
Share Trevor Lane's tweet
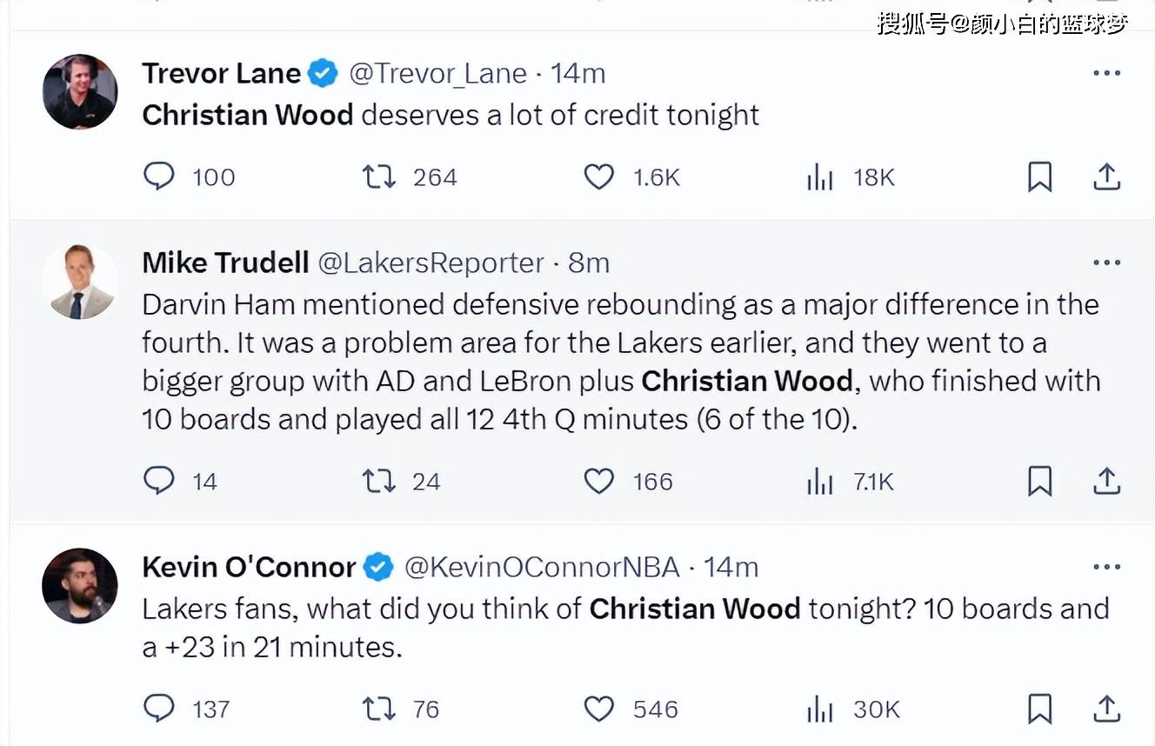pyautogui.click(x=1105, y=177)
